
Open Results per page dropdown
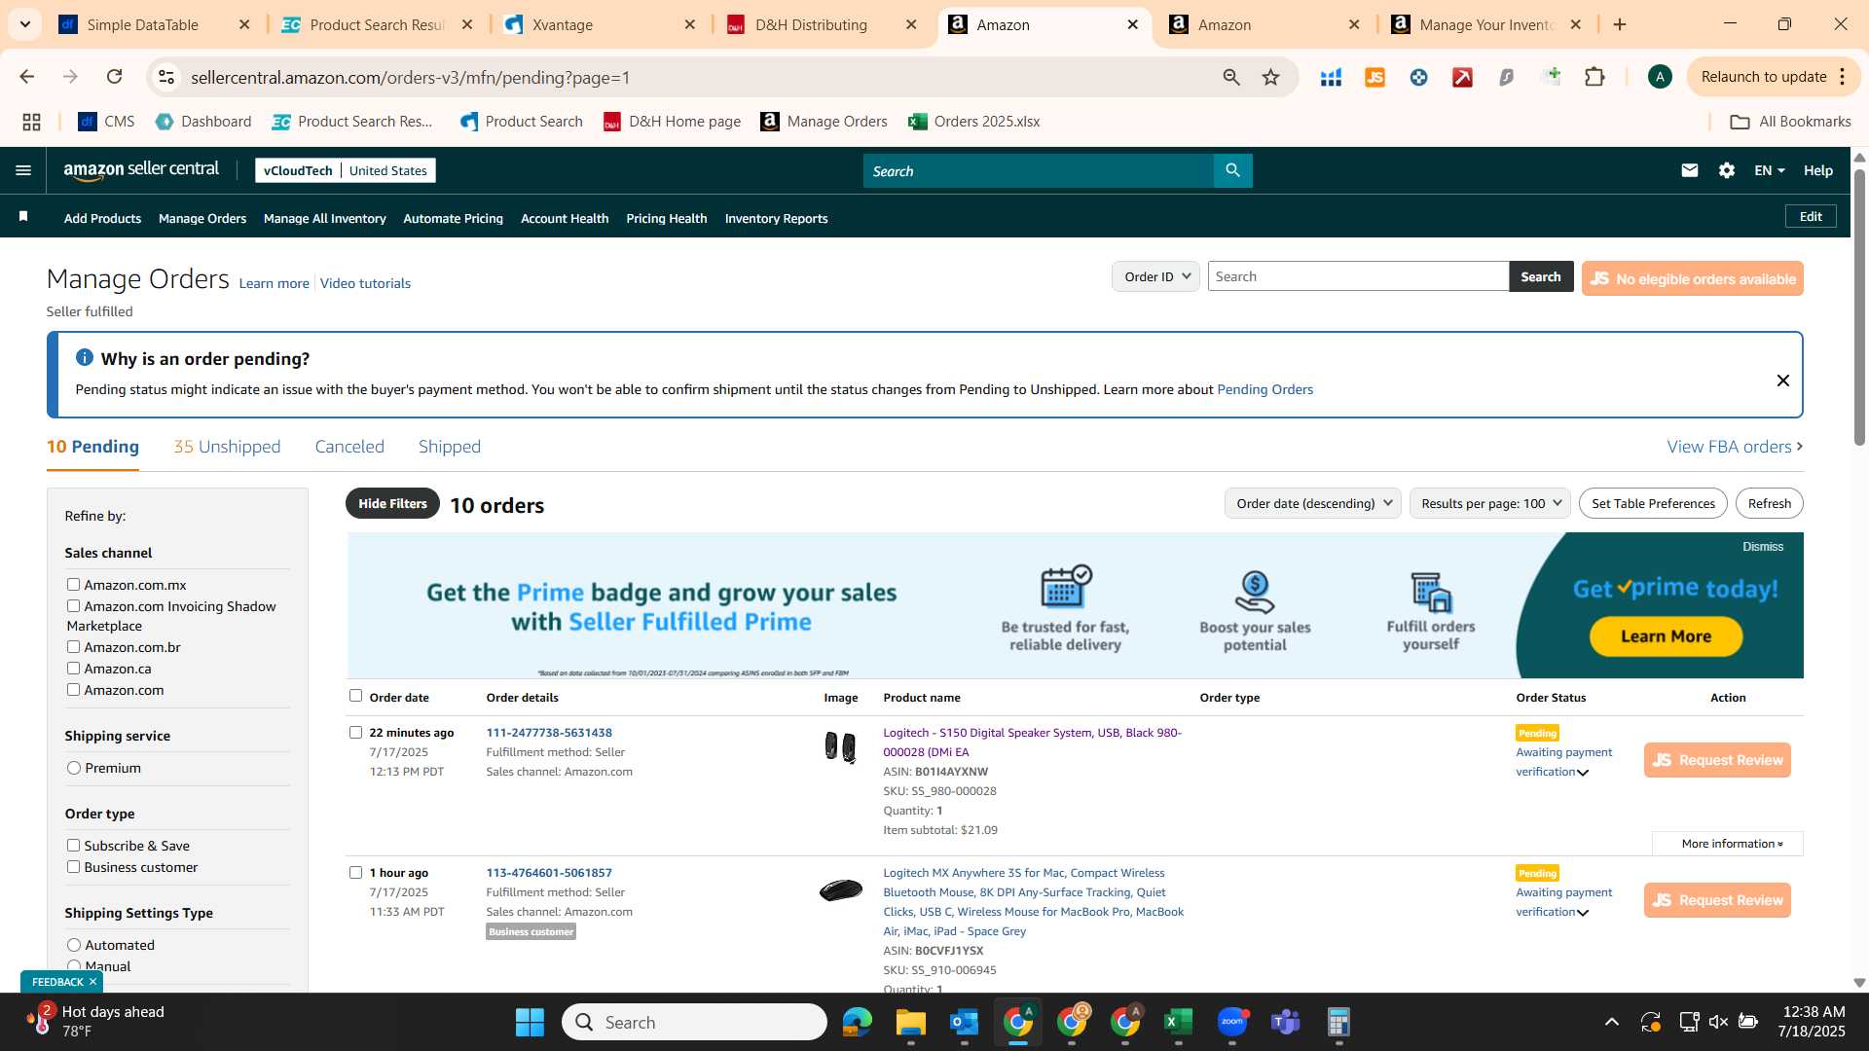click(x=1489, y=503)
